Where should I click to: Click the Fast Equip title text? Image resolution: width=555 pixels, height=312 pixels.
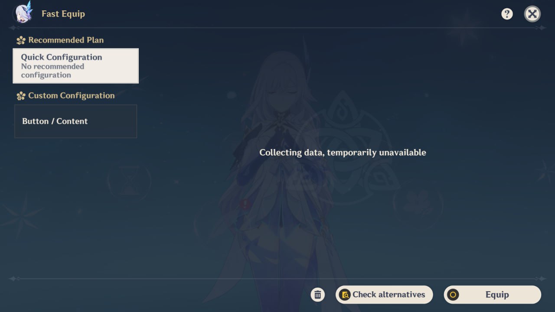[x=63, y=14]
